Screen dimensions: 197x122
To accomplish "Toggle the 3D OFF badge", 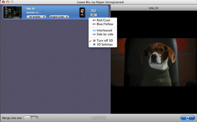I will [93, 15].
